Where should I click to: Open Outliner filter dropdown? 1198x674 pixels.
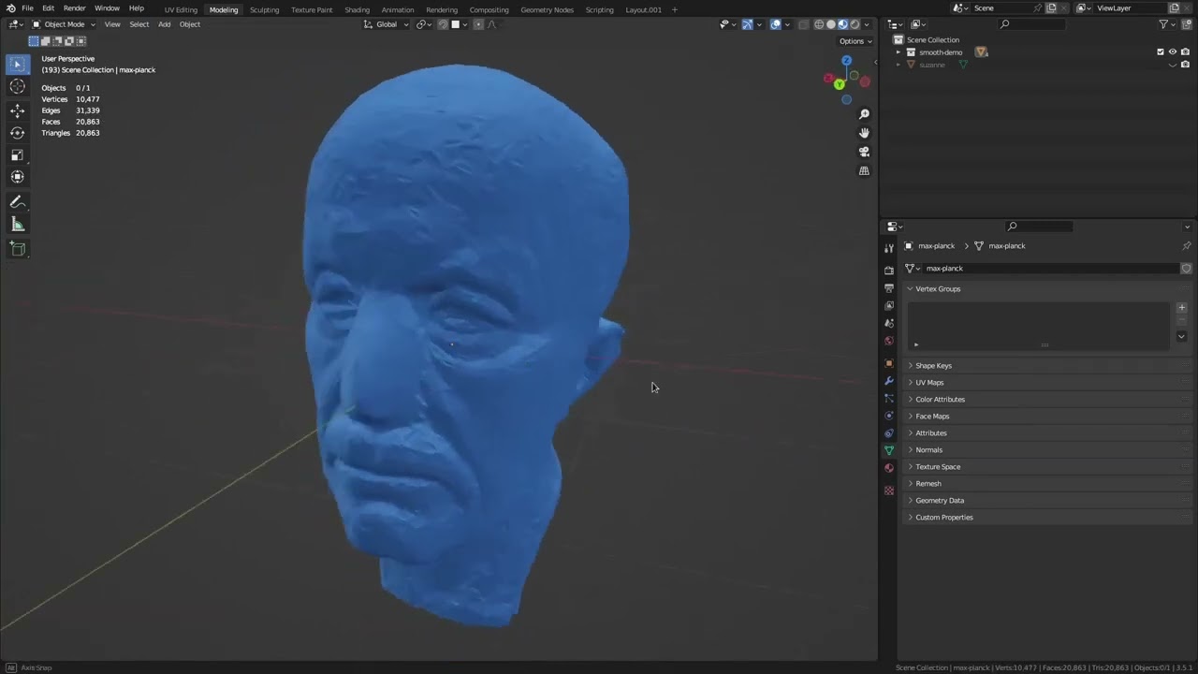pyautogui.click(x=1167, y=24)
